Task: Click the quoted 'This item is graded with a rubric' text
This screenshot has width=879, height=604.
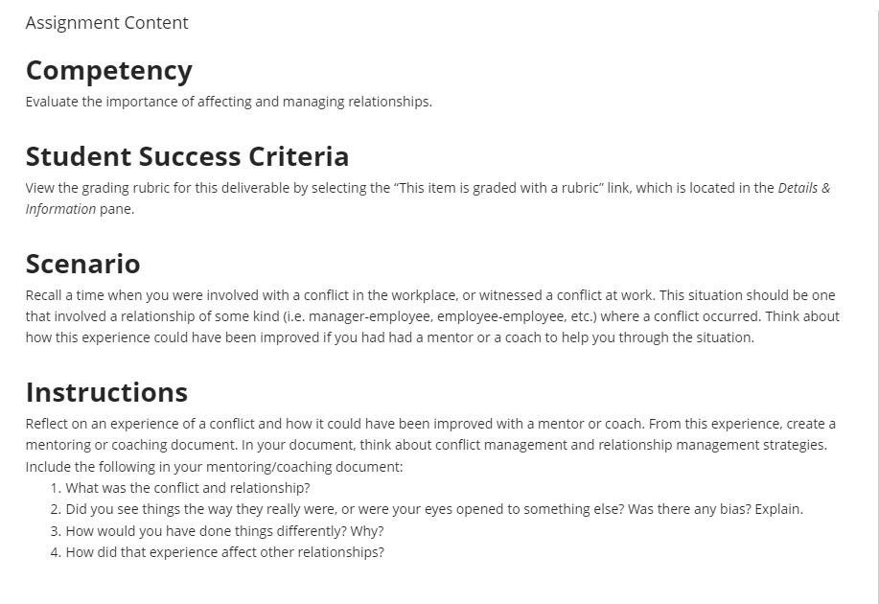Action: tap(498, 188)
